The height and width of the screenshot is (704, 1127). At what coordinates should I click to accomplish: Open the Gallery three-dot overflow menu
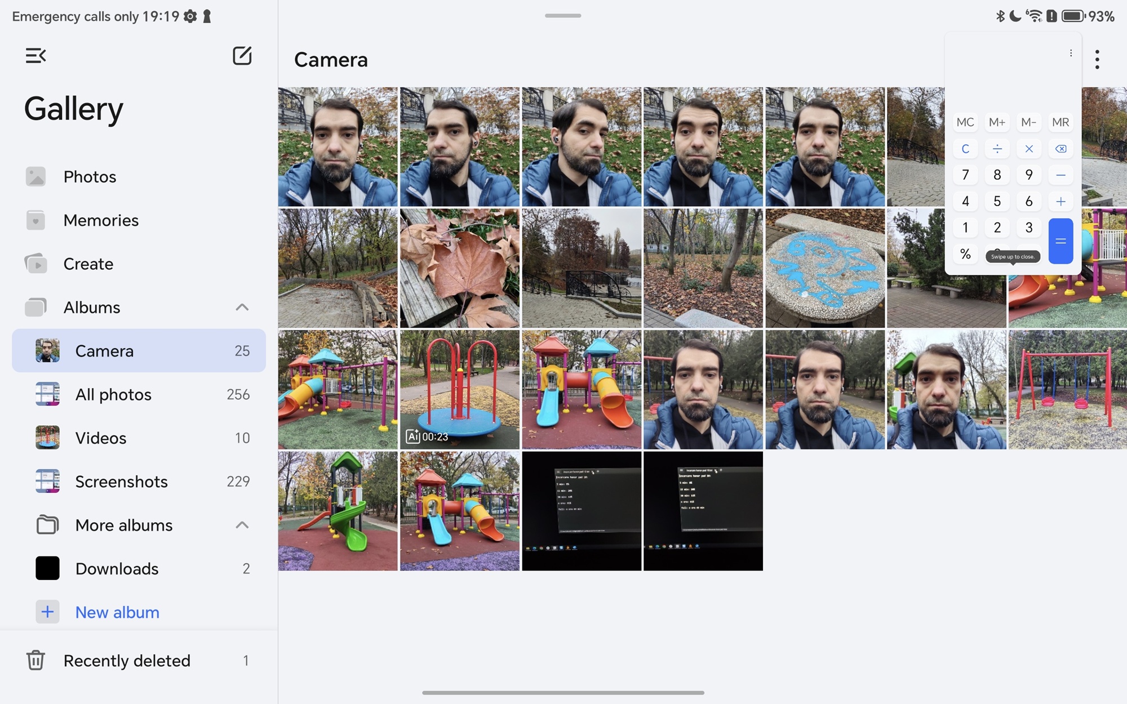click(x=1097, y=59)
